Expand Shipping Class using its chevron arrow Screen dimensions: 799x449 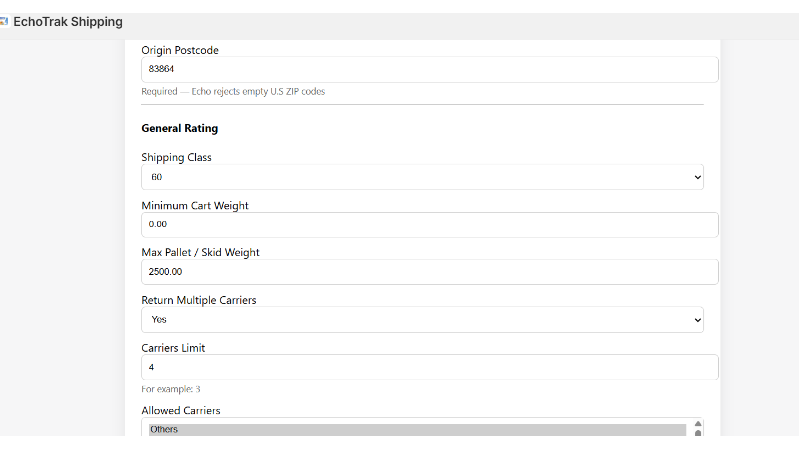pos(697,177)
